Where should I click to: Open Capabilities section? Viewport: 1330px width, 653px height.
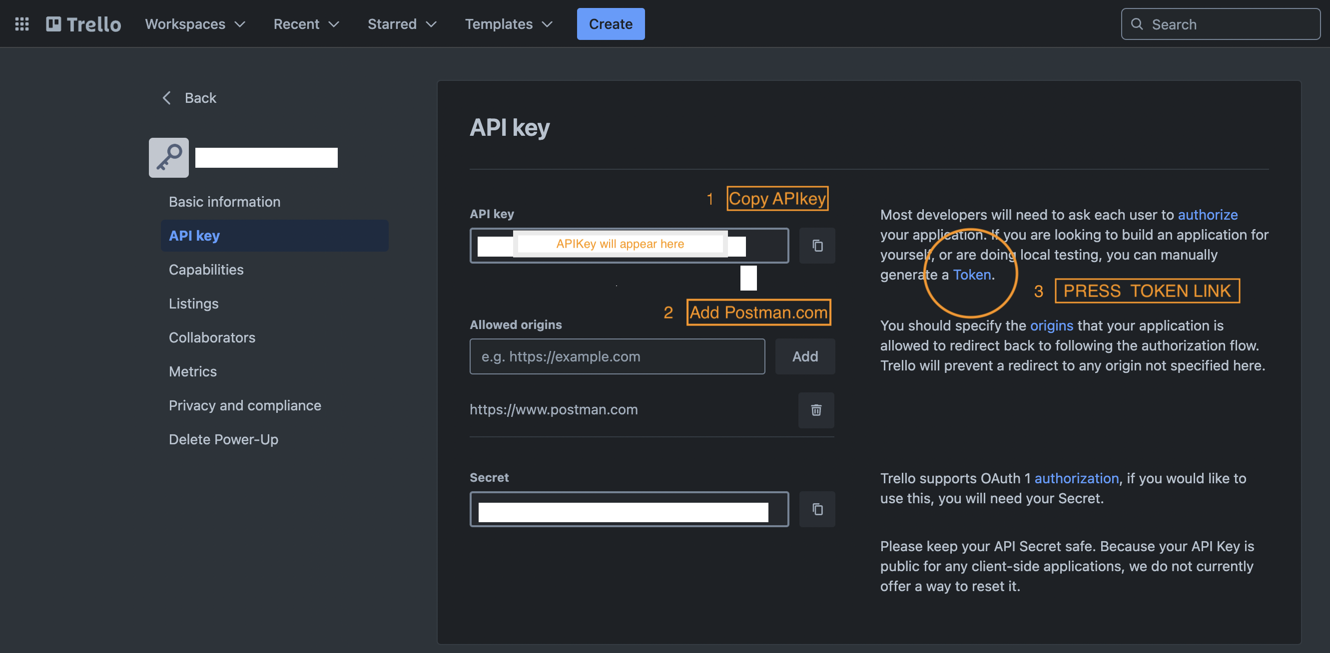click(x=275, y=270)
